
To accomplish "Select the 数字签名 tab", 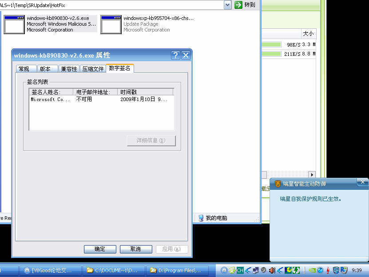I will pyautogui.click(x=120, y=68).
